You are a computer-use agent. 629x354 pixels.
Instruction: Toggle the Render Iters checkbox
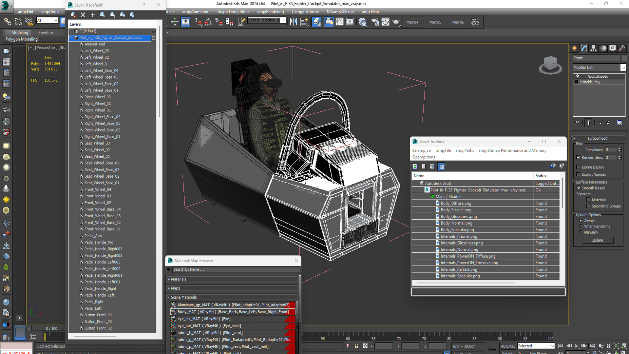point(578,157)
